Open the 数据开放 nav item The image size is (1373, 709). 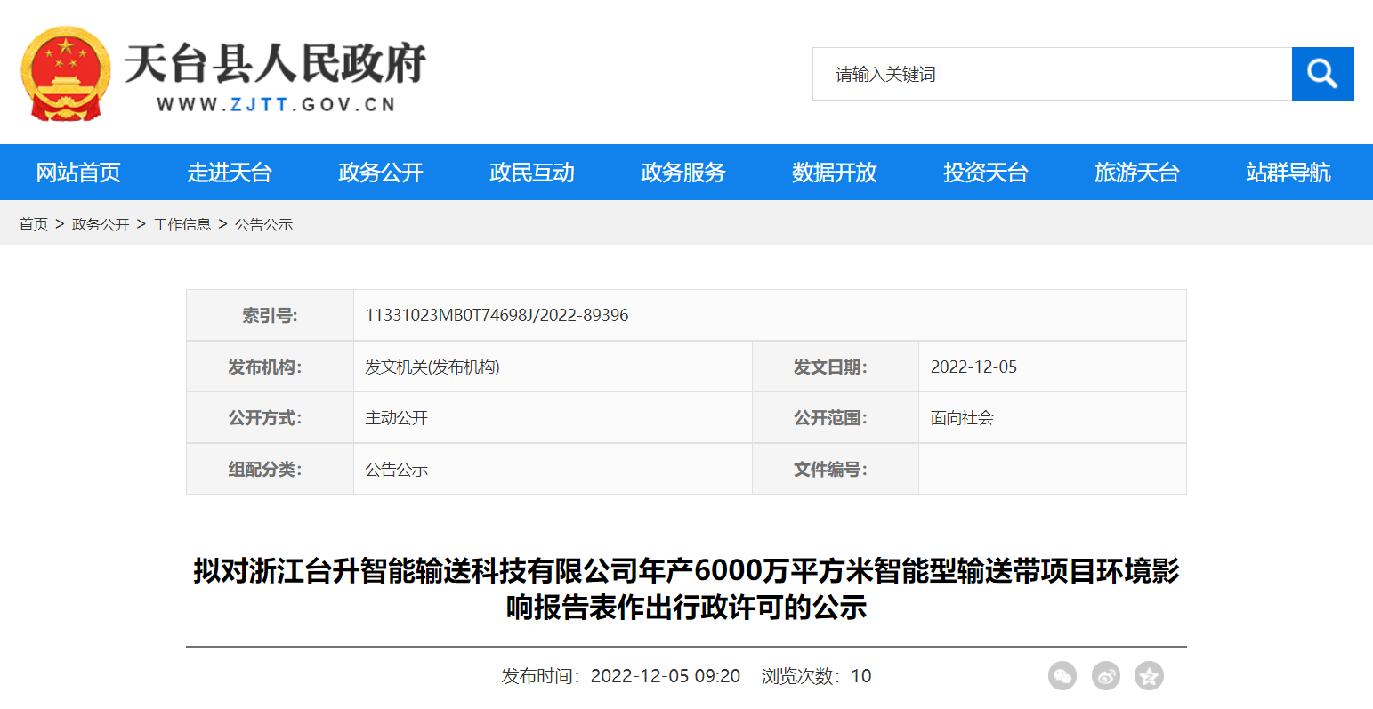(835, 173)
